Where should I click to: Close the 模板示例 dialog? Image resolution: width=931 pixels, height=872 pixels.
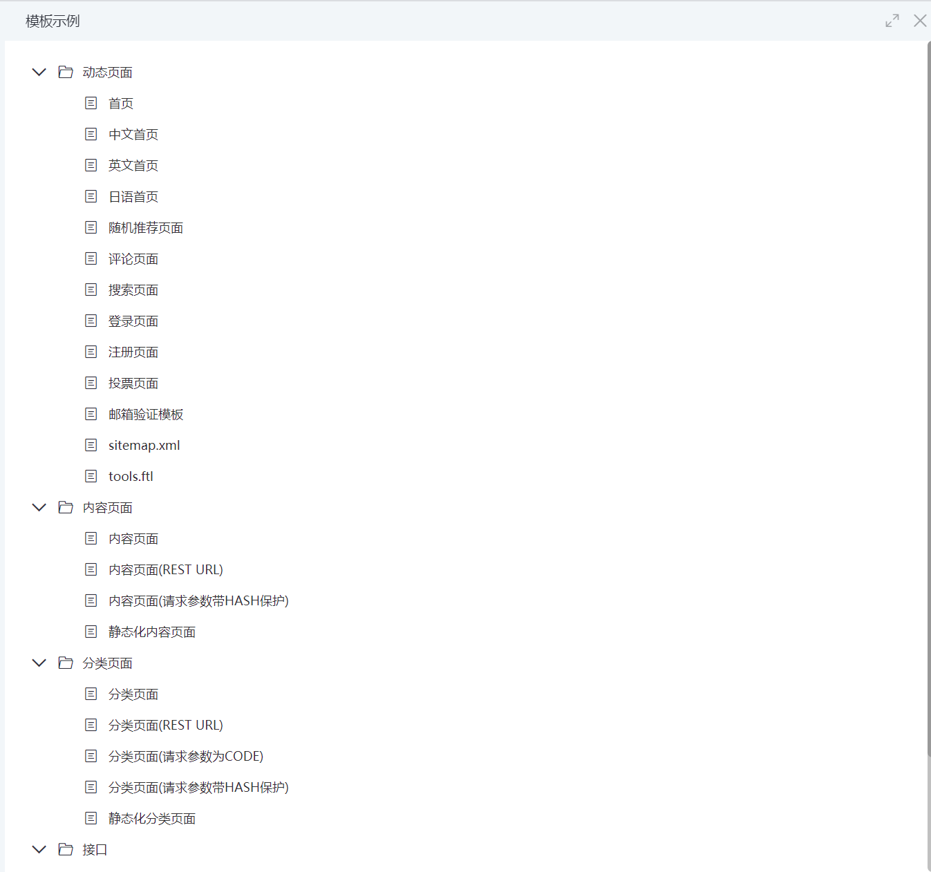coord(920,21)
